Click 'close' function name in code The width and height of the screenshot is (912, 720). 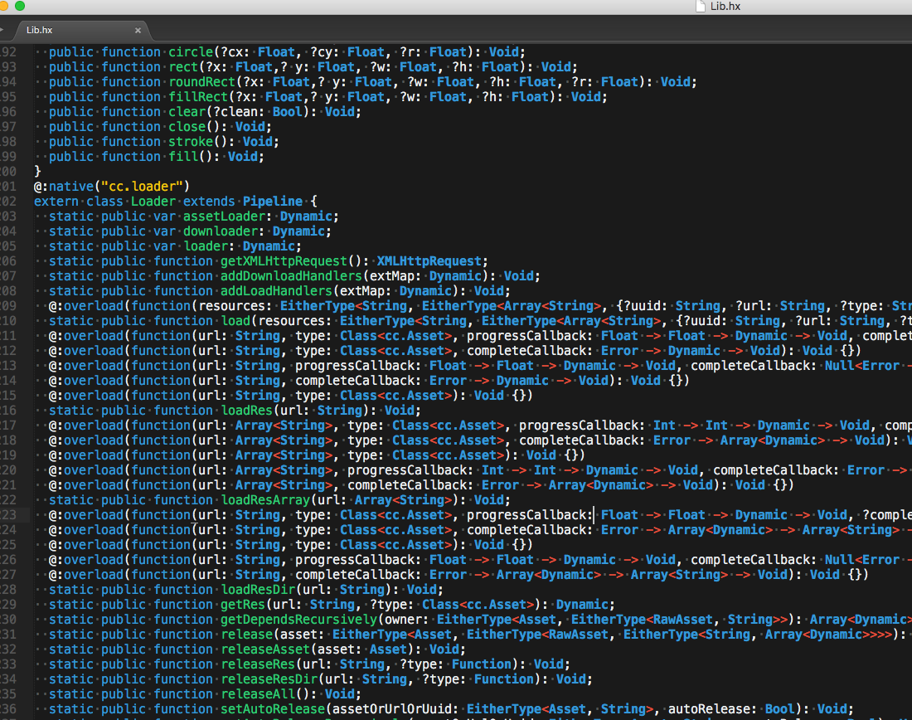tap(187, 127)
